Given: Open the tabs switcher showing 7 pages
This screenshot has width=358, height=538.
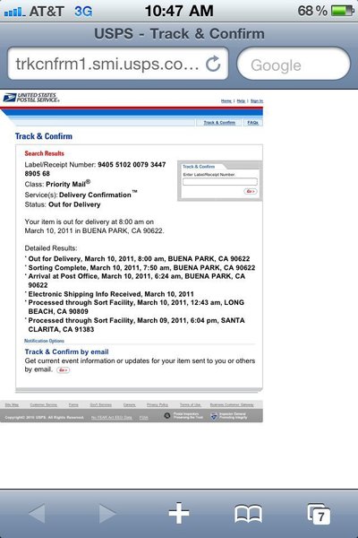Looking at the screenshot, I should point(319,514).
